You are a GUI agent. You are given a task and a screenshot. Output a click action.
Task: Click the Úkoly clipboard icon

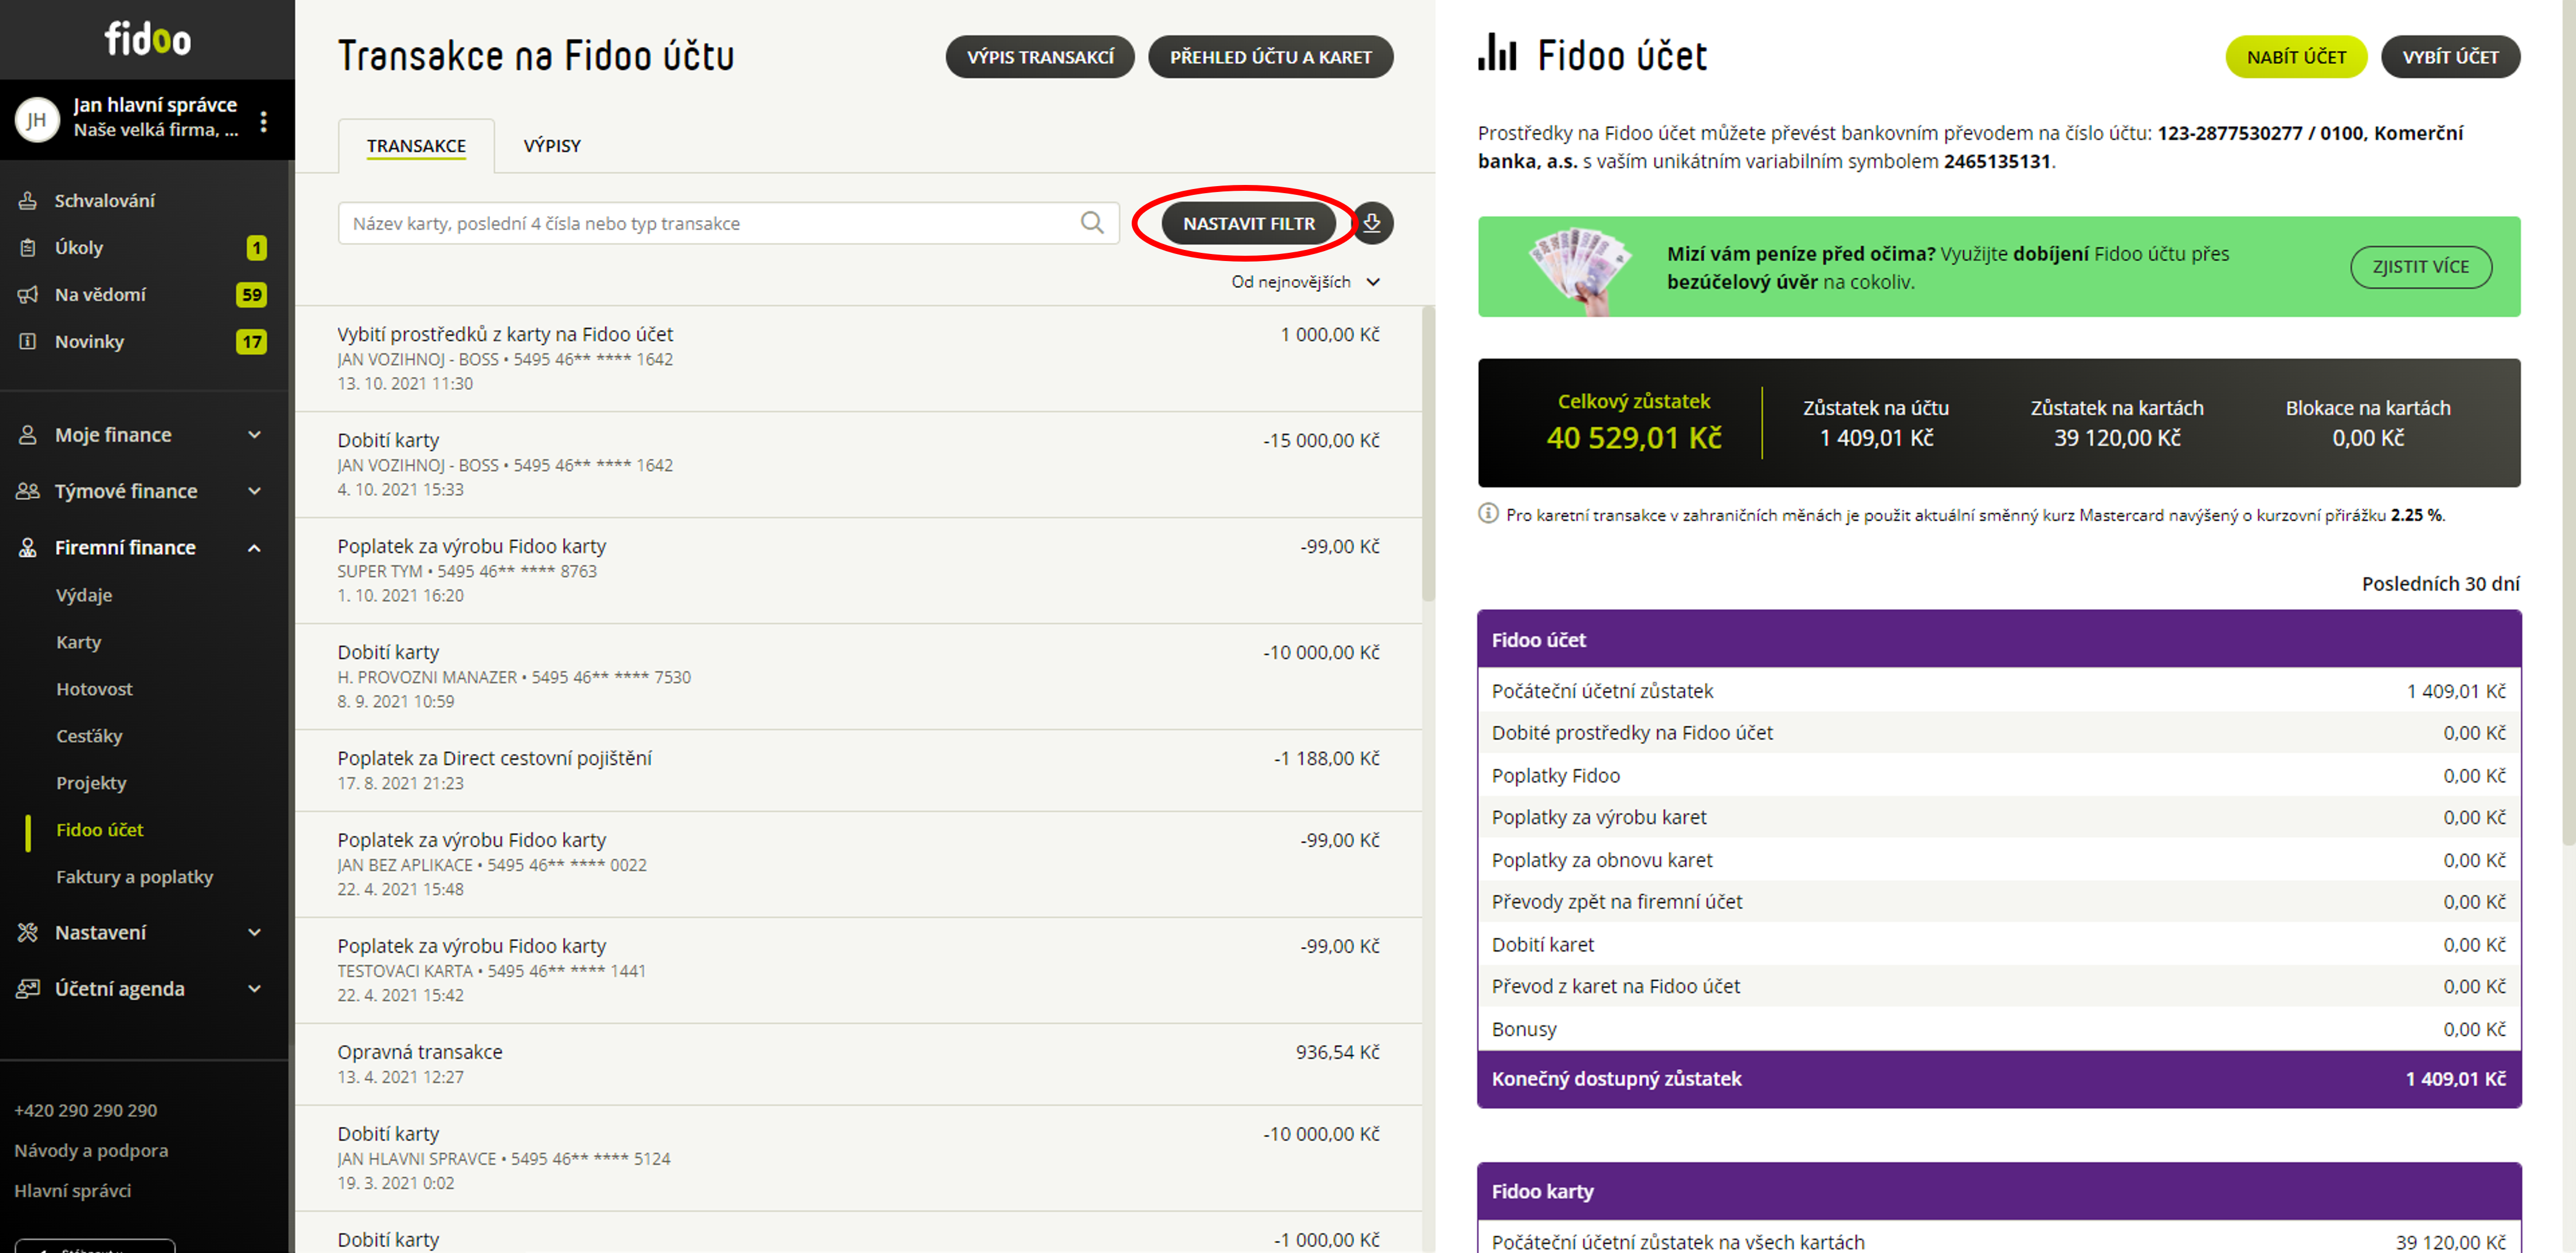point(28,247)
